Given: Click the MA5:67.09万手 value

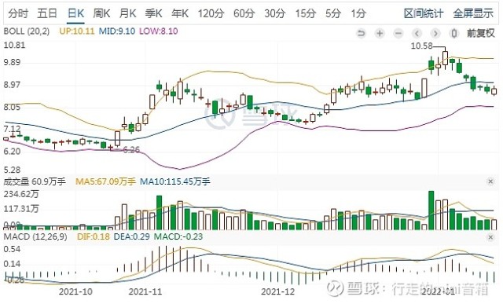Looking at the screenshot, I should (105, 181).
